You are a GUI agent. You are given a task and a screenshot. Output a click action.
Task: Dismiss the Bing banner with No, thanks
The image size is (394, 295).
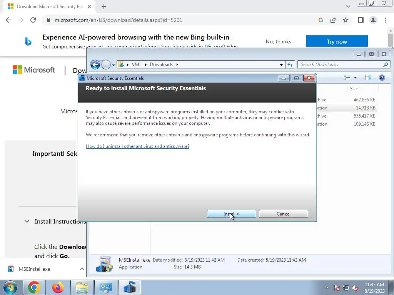(x=279, y=41)
